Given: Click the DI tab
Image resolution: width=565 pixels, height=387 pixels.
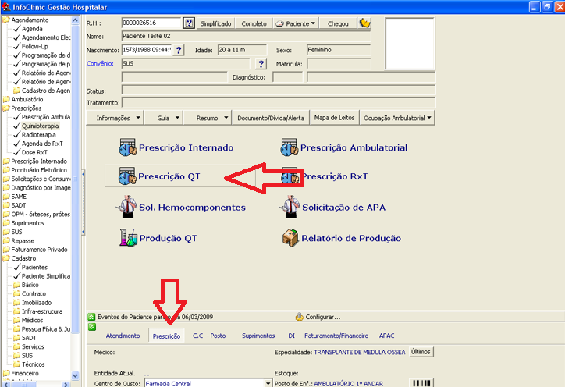Looking at the screenshot, I should 292,336.
